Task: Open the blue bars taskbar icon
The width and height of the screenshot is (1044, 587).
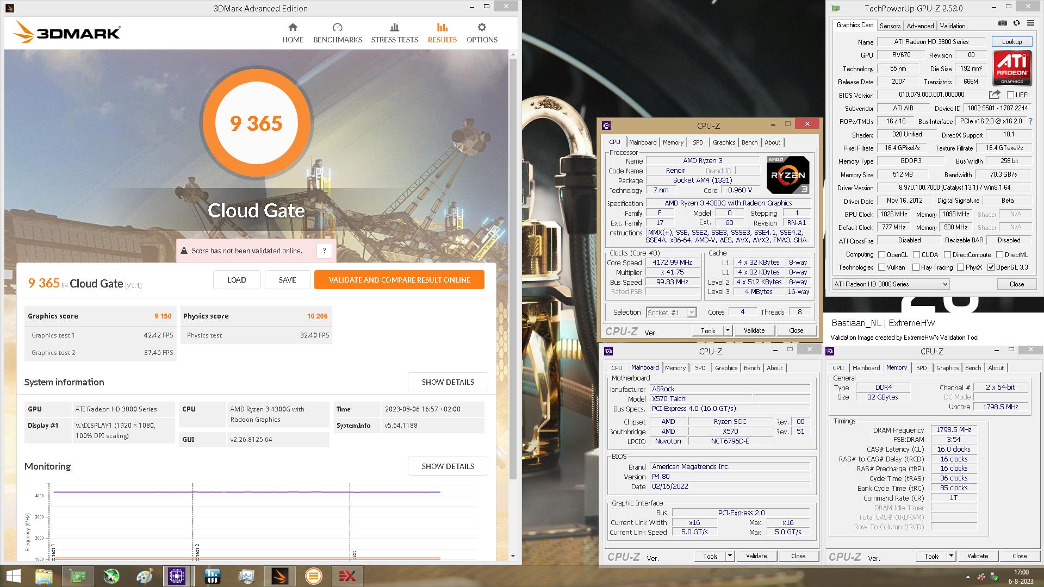Action: click(x=212, y=576)
